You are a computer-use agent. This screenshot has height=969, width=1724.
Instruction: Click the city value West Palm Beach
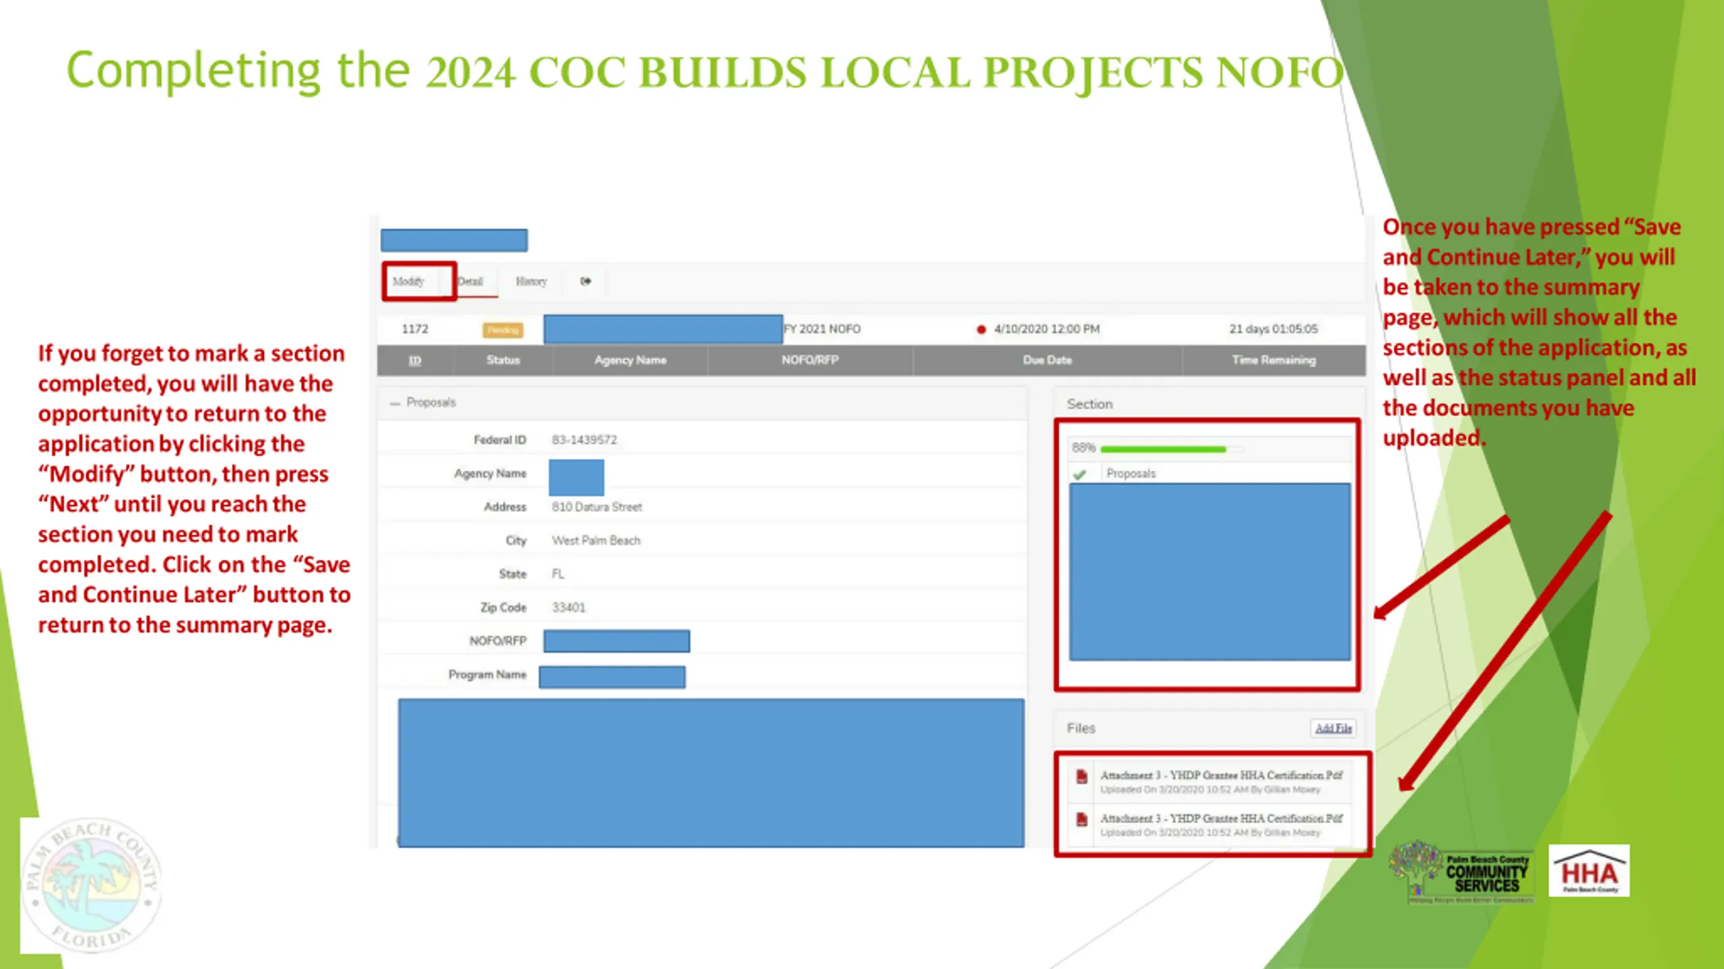tap(596, 541)
